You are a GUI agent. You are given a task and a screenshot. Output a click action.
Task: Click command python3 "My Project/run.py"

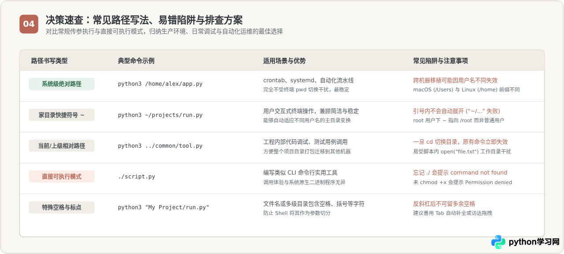(x=164, y=207)
